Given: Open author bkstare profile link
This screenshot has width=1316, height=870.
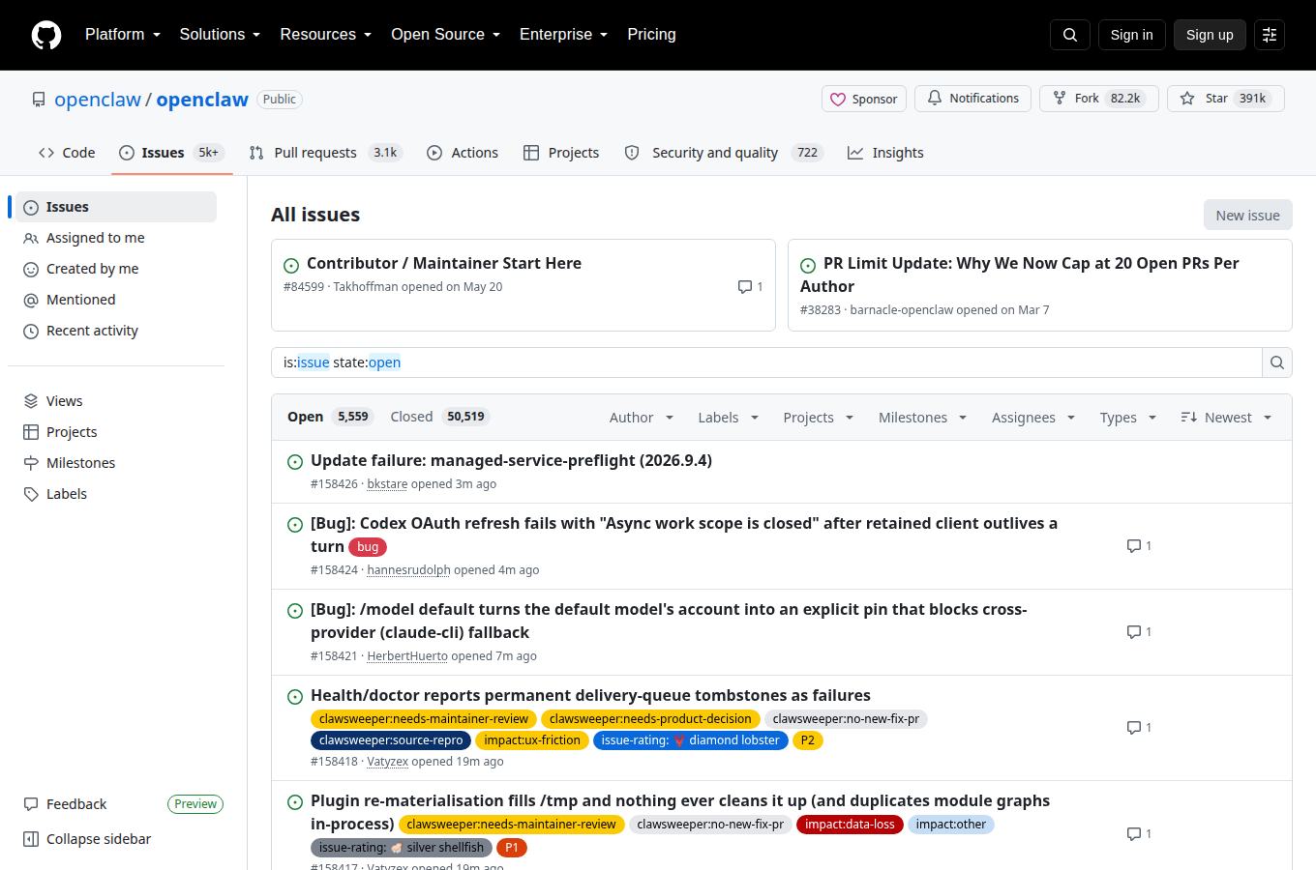Looking at the screenshot, I should pos(387,484).
